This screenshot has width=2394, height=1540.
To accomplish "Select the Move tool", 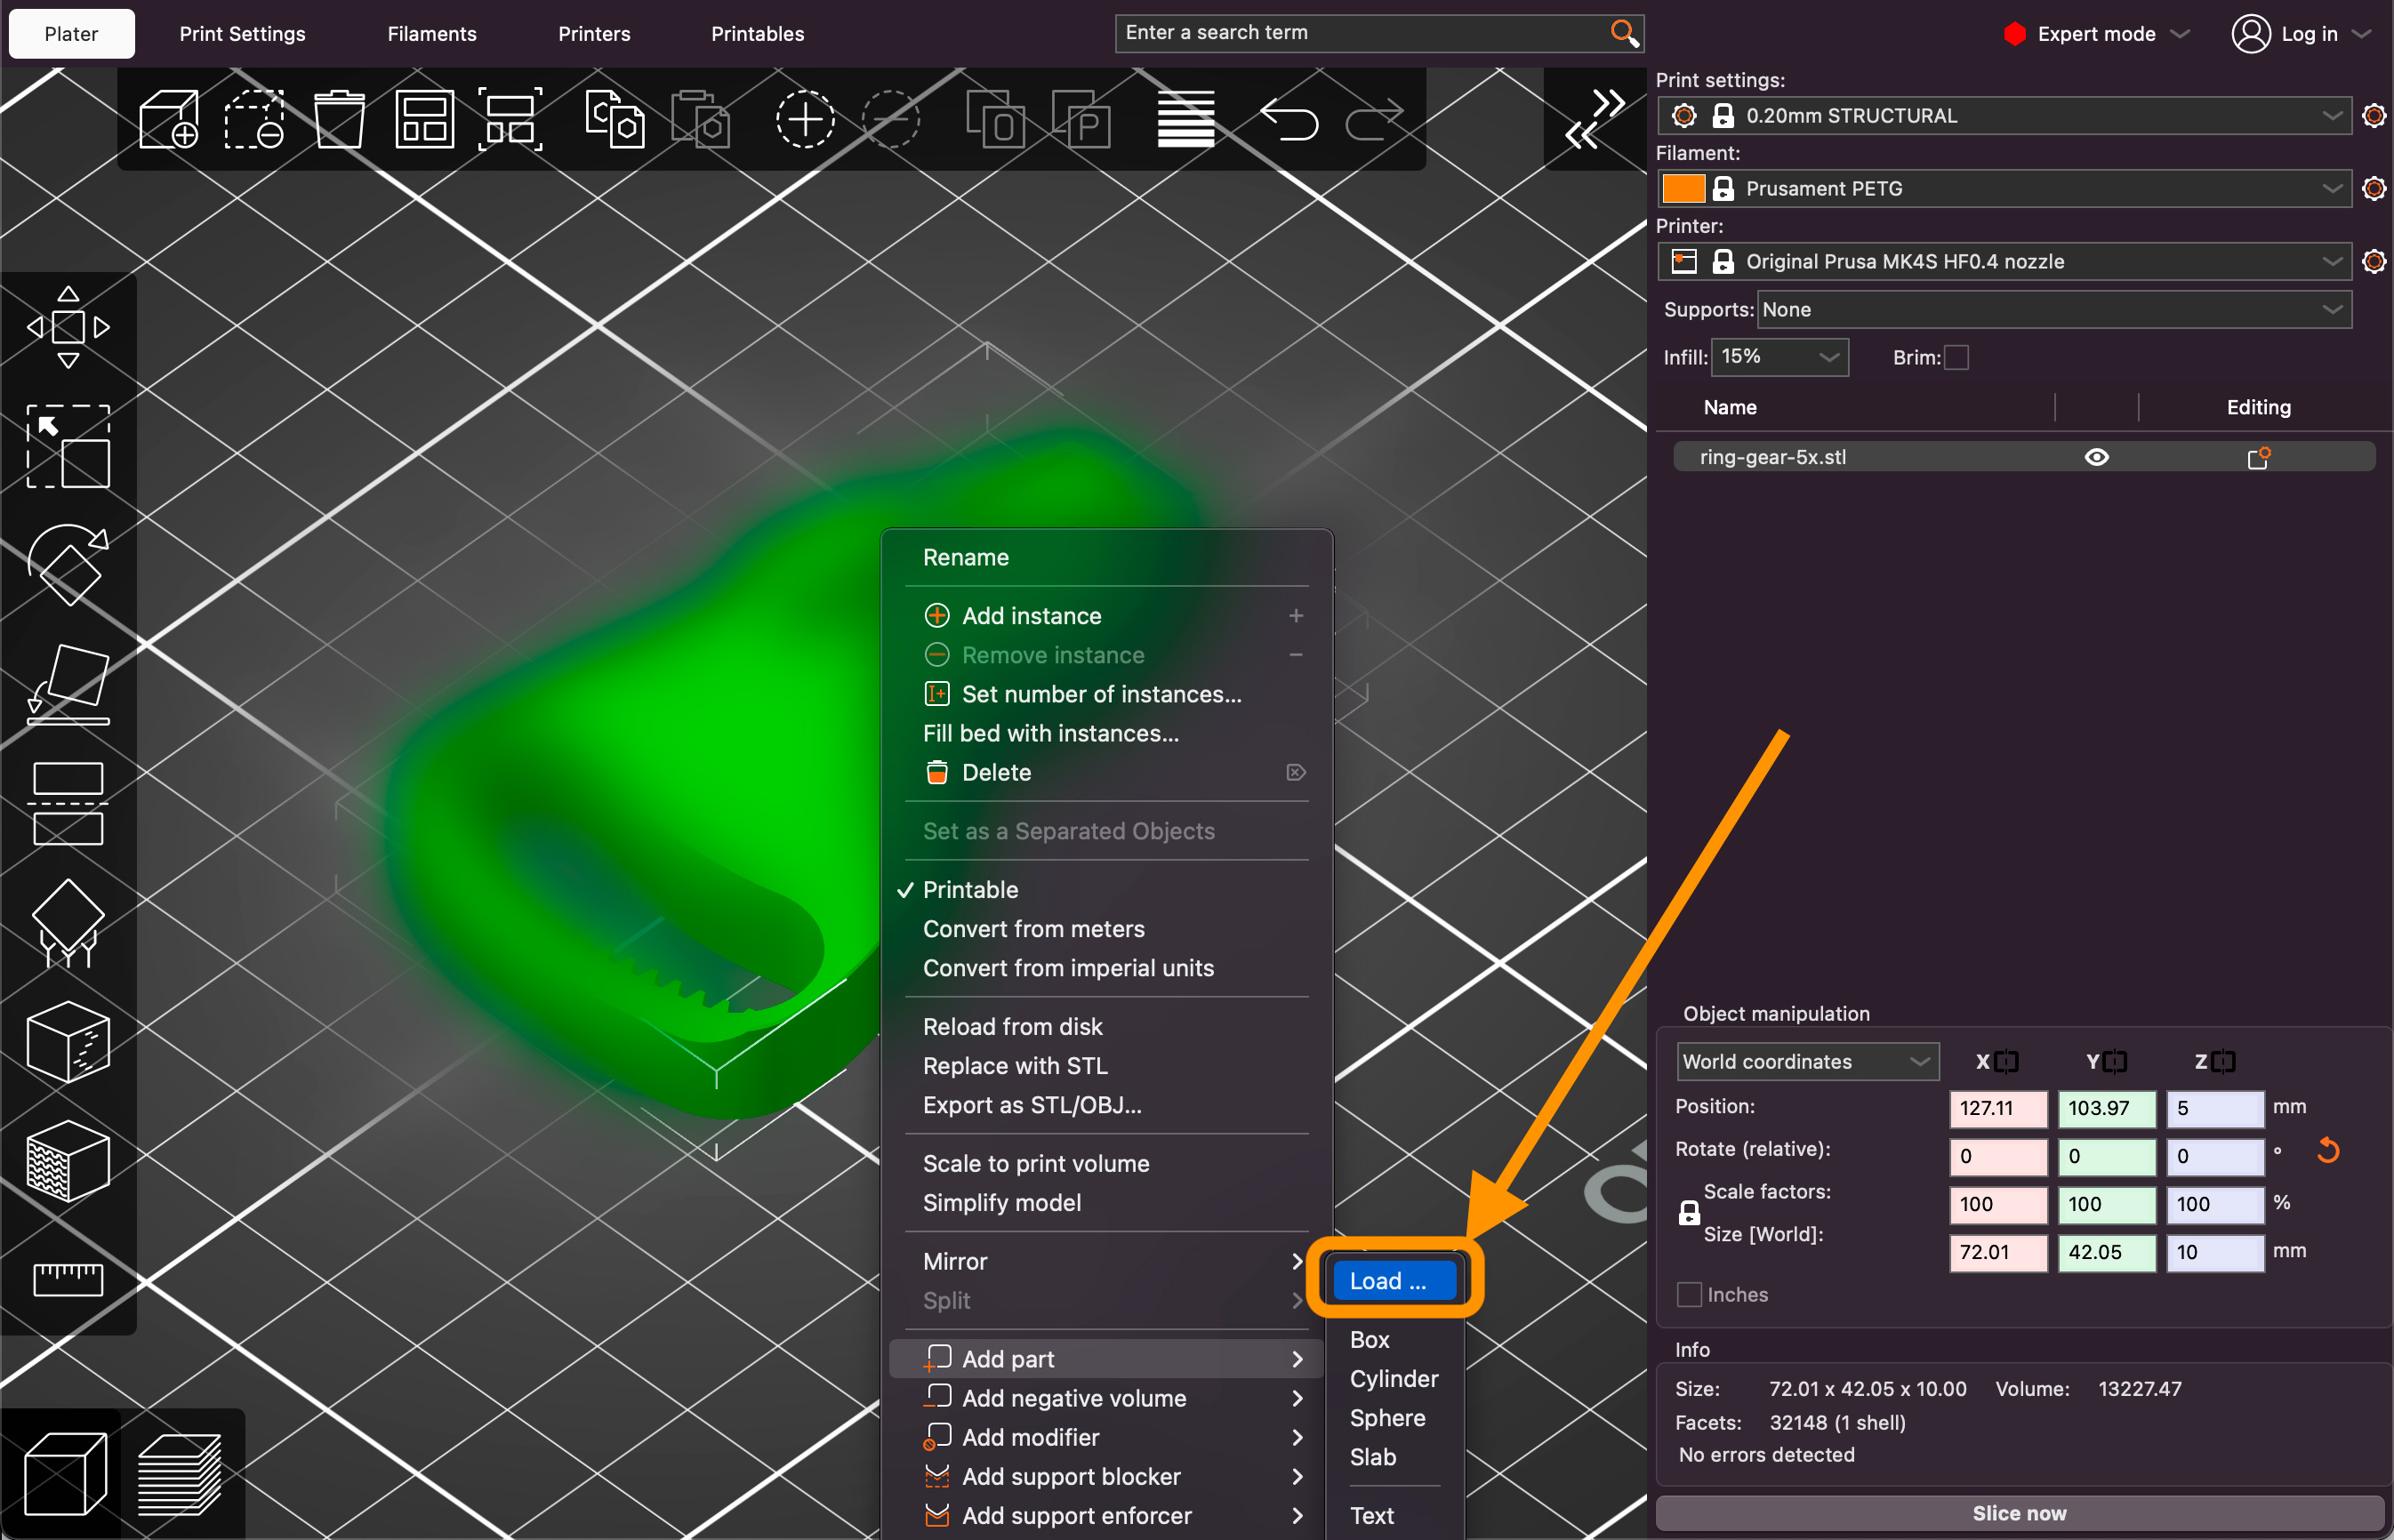I will (x=68, y=327).
